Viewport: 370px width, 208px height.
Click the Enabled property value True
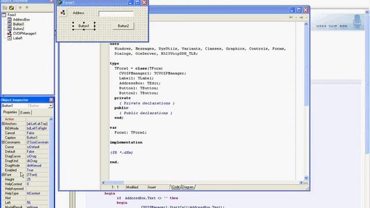click(38, 170)
